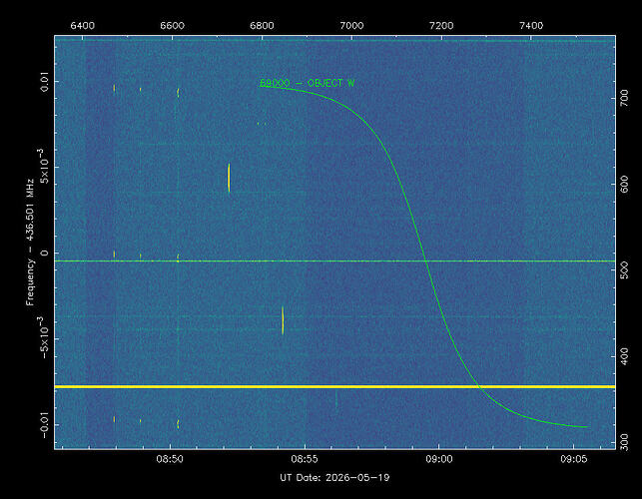
Task: Click the left axis value 0.01
Action: pos(44,82)
